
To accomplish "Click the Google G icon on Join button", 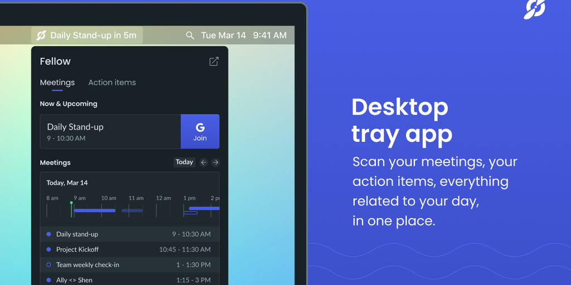I will (200, 127).
